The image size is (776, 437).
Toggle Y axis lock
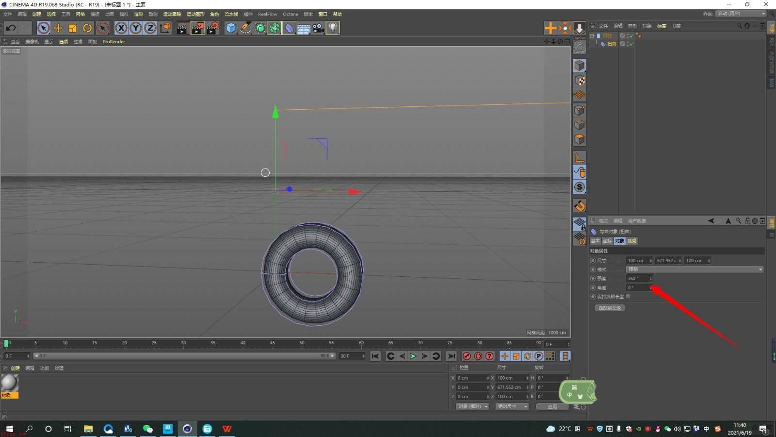point(136,28)
